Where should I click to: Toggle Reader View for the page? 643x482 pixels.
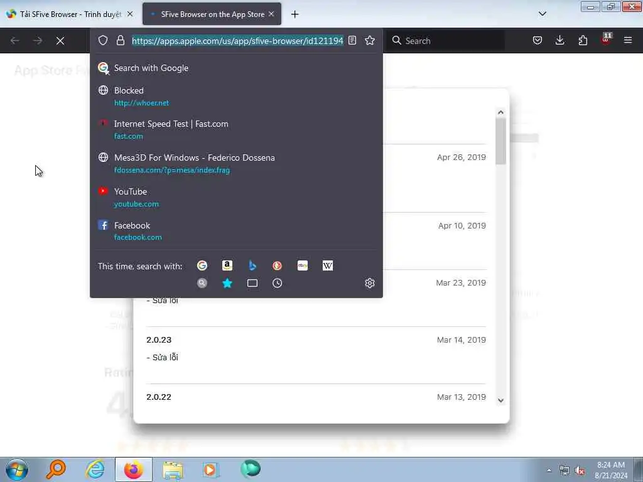click(x=352, y=40)
